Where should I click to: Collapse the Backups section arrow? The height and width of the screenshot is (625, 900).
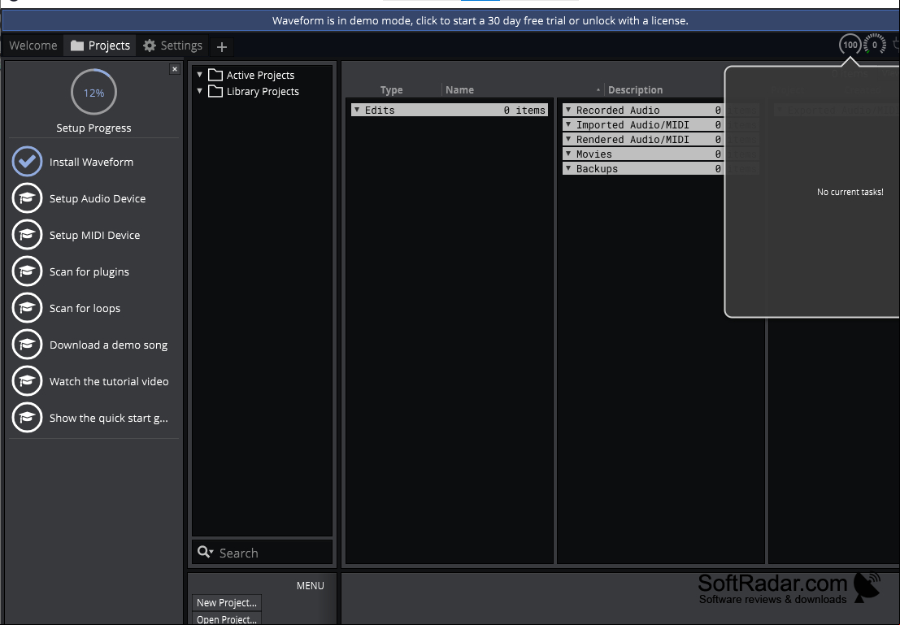point(568,168)
